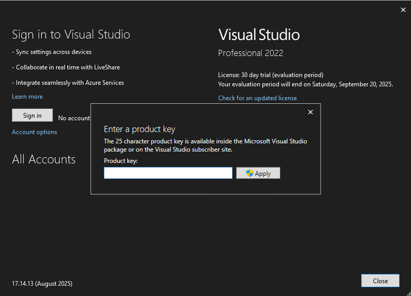Close the Visual Studio account window
411x296 pixels.
pos(403,10)
